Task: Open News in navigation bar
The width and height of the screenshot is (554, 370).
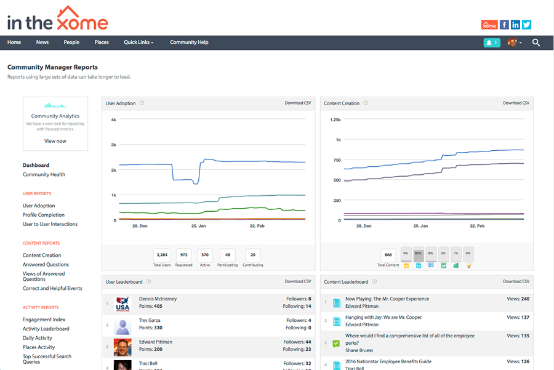Action: click(x=42, y=42)
